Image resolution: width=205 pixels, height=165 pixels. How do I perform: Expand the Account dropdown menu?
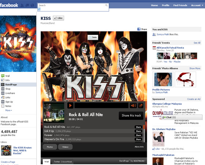point(197,5)
